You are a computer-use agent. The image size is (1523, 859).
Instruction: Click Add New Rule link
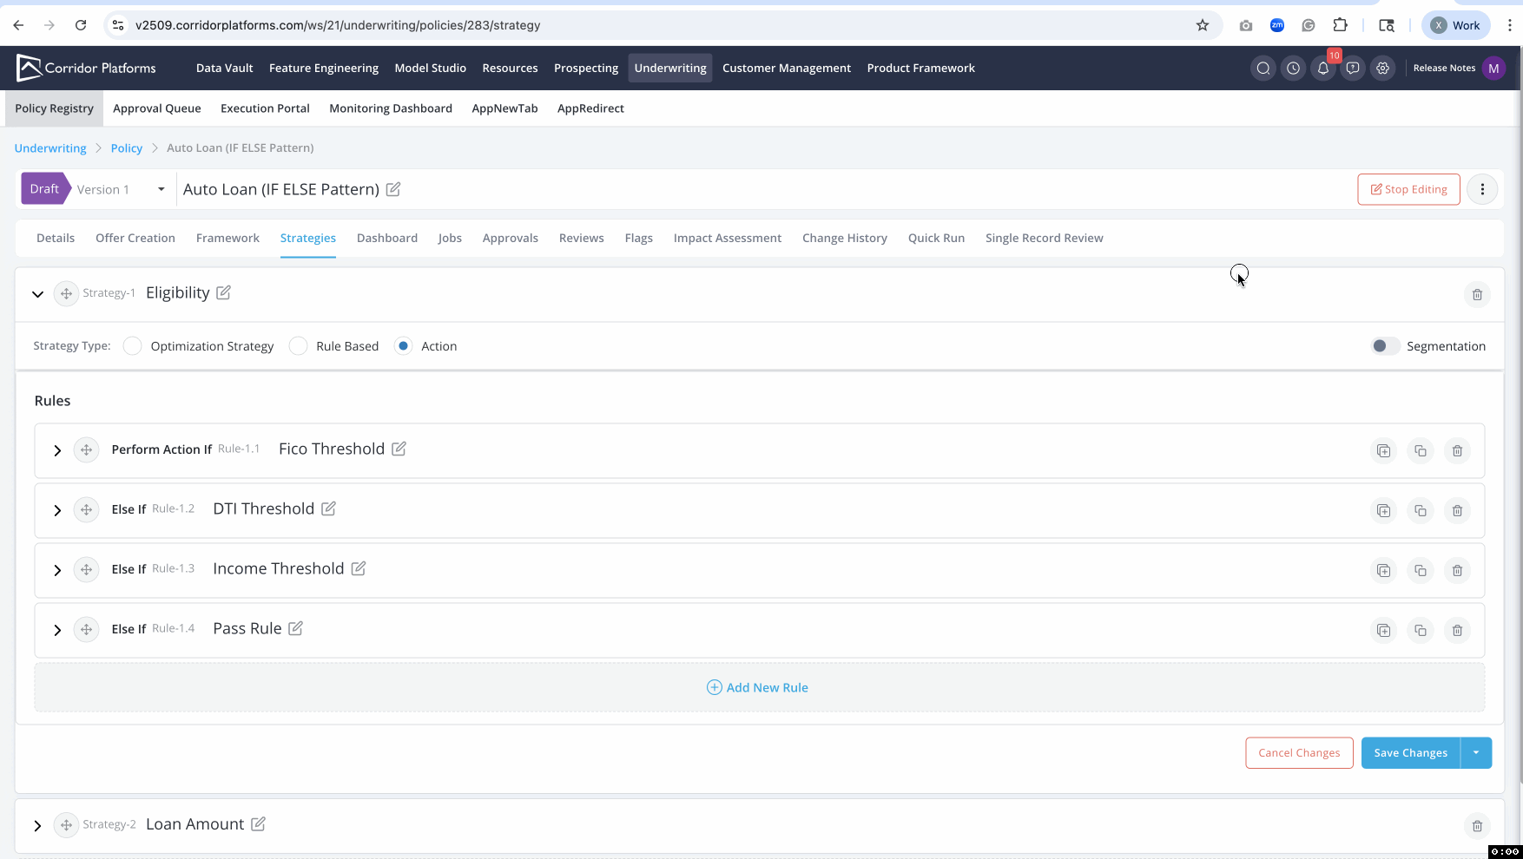(x=758, y=687)
